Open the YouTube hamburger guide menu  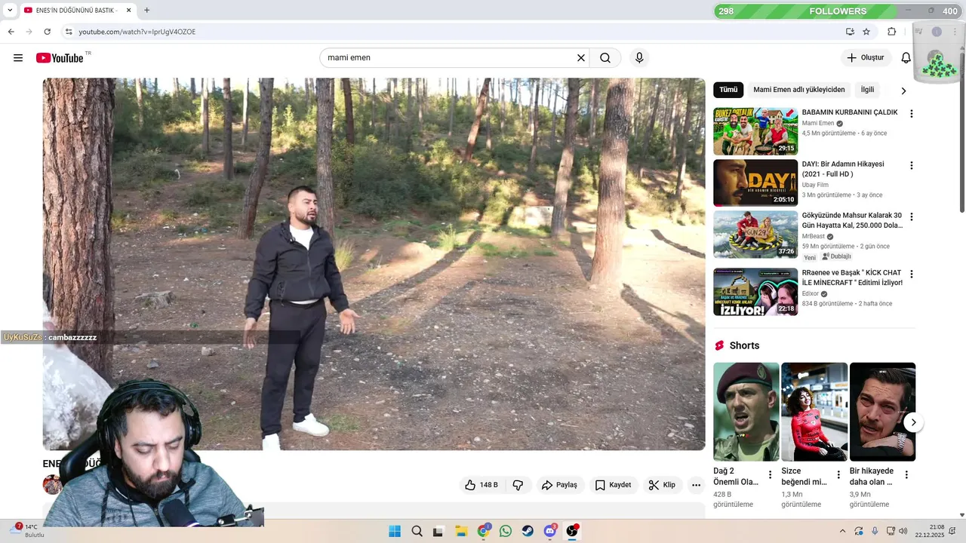18,58
